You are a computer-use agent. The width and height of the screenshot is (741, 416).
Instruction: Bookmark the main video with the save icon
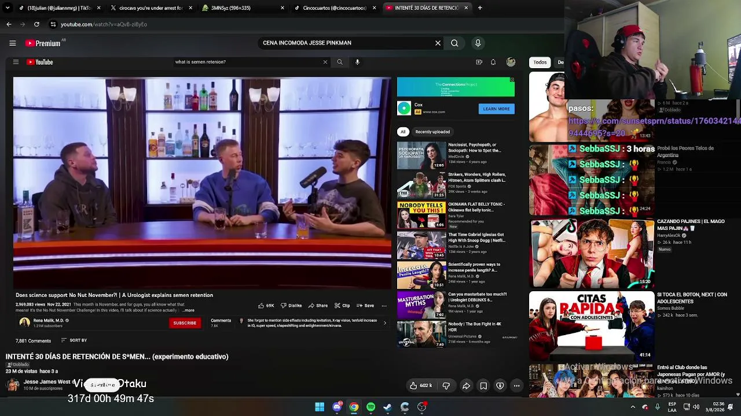(x=483, y=385)
